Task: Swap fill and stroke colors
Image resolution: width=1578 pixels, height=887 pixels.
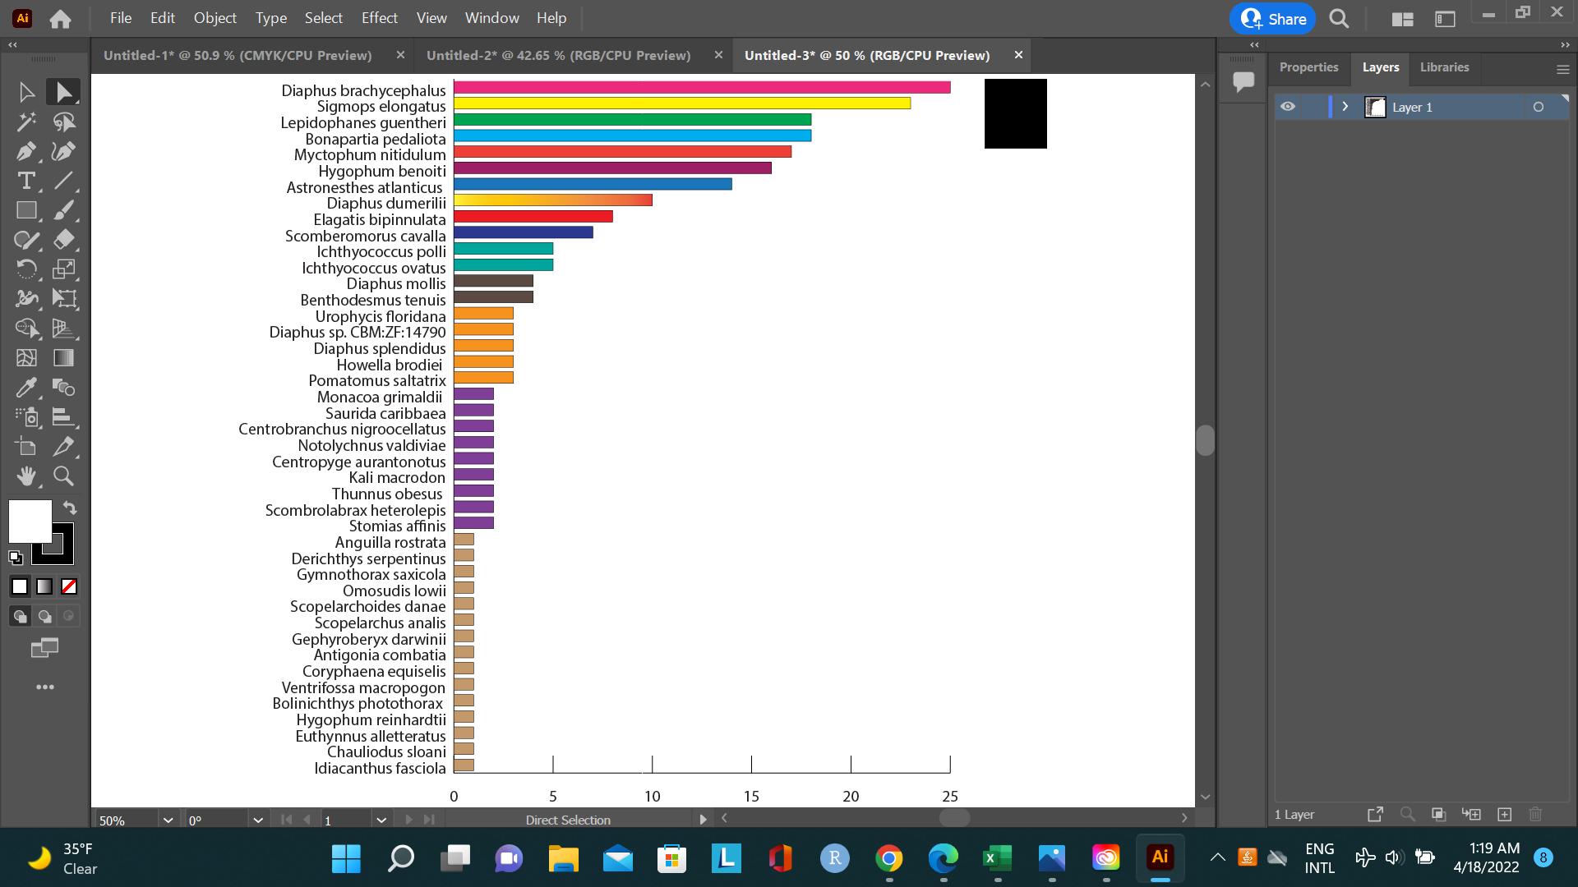Action: [70, 508]
